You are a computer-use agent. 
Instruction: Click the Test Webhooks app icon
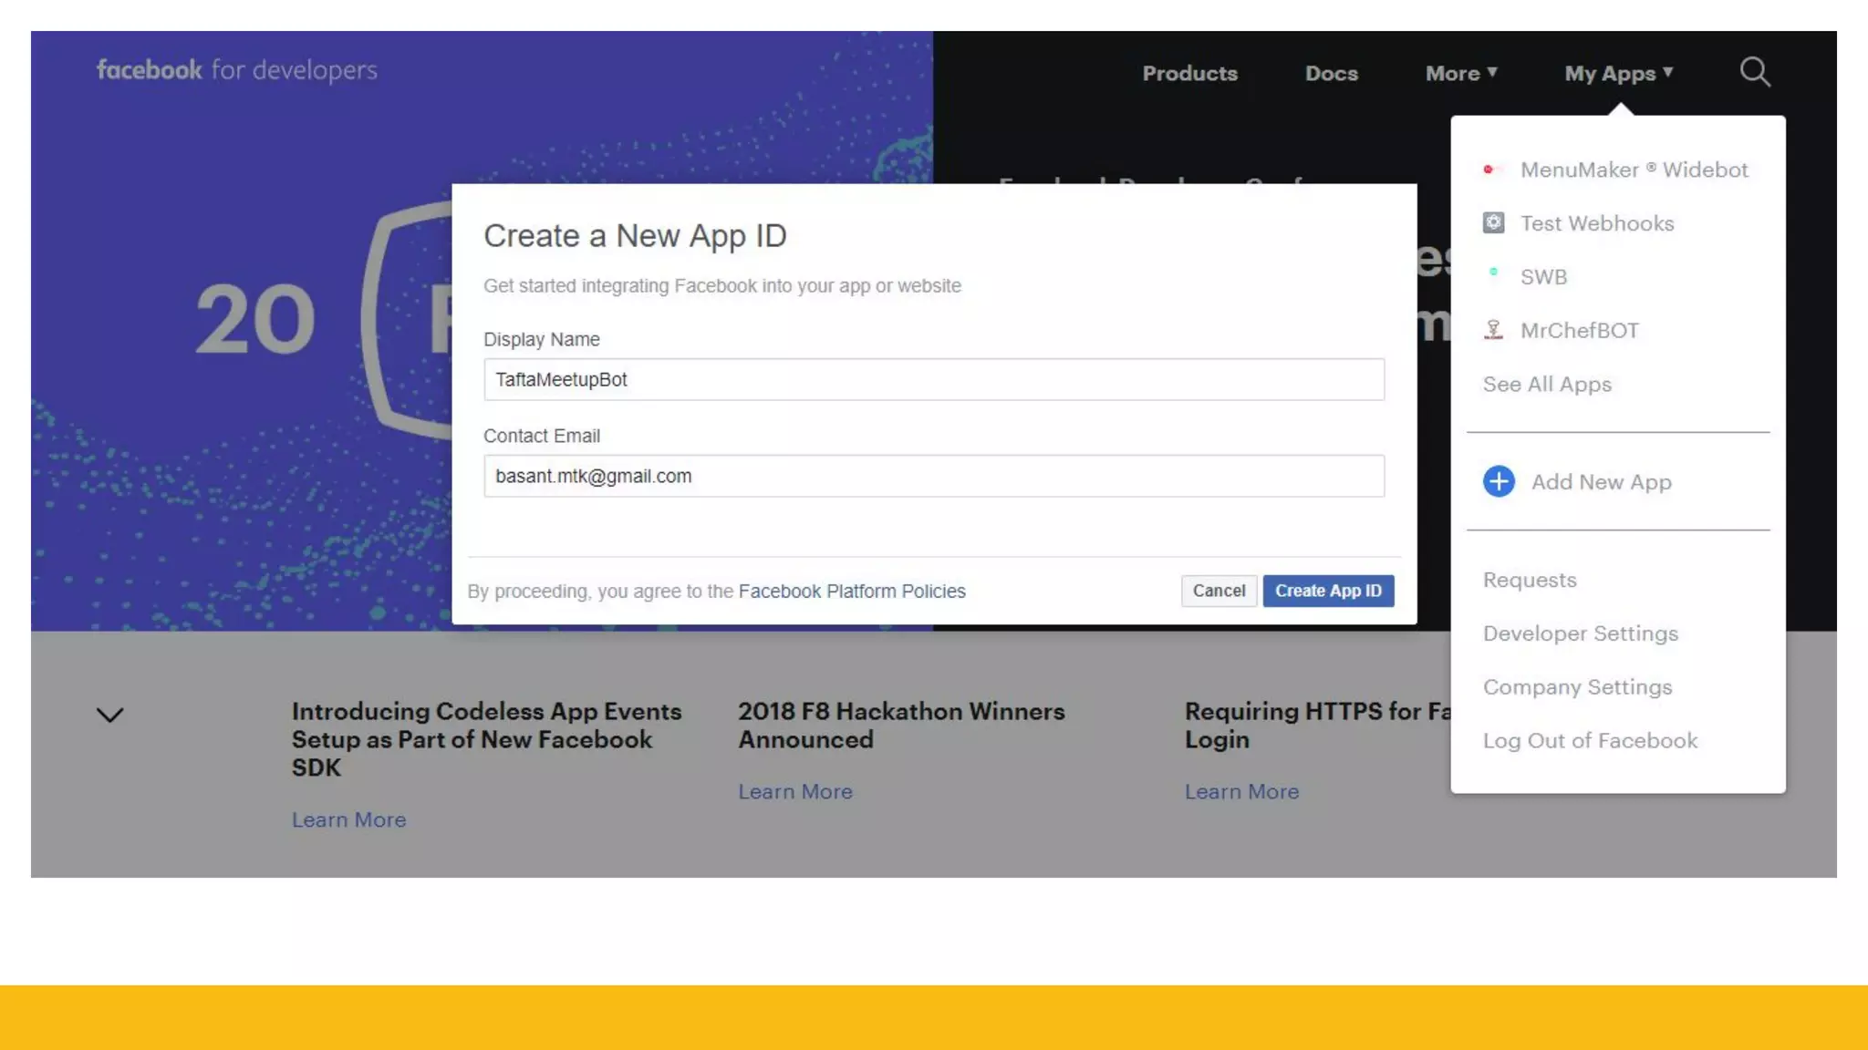(x=1493, y=222)
